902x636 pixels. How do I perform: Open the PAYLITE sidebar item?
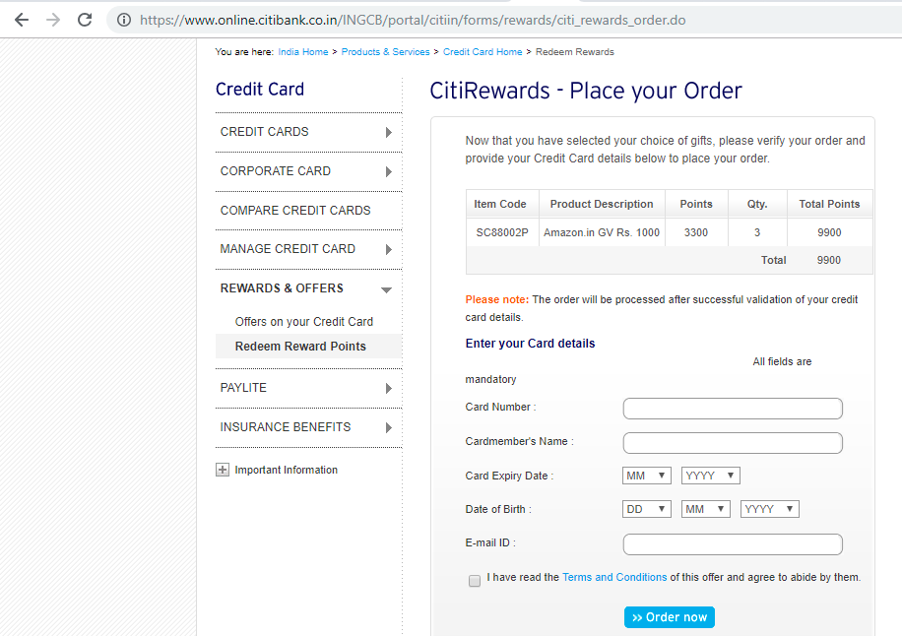[243, 388]
